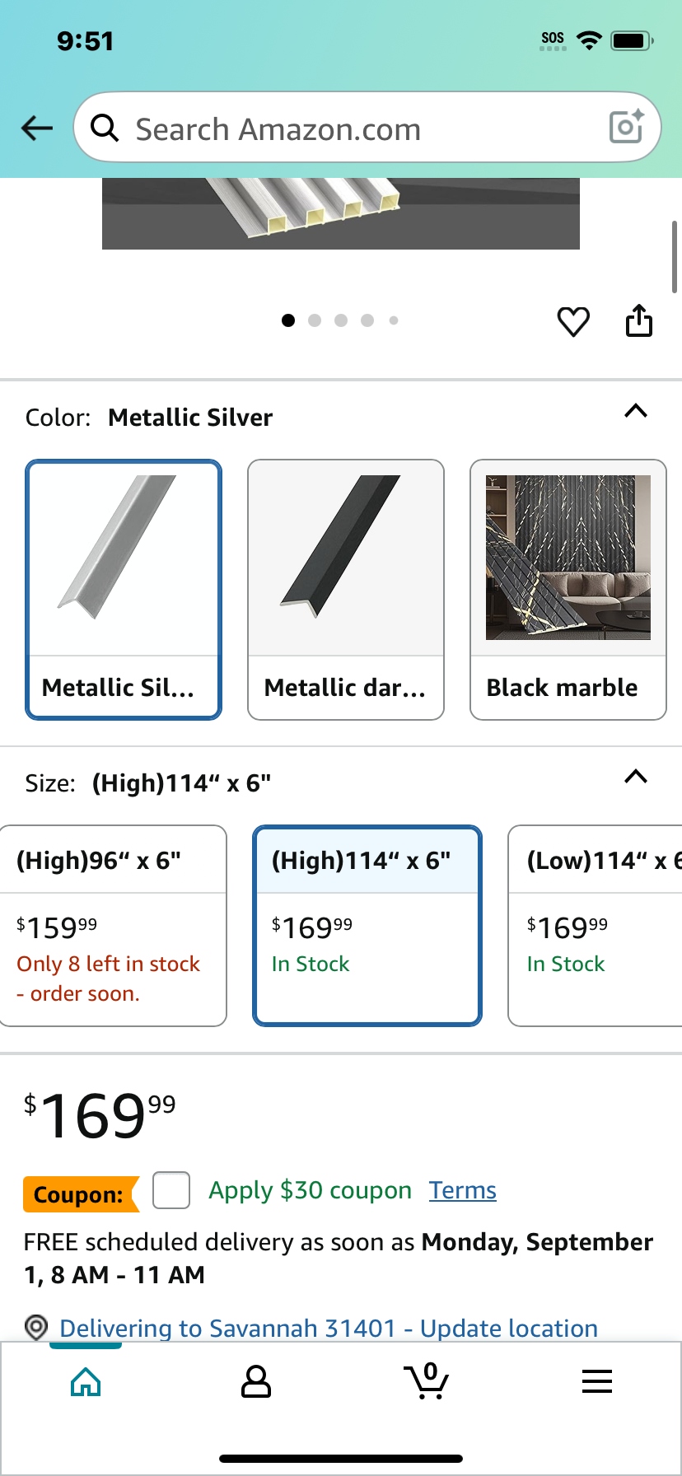
Task: Check the $30 coupon checkbox
Action: coord(171,1190)
